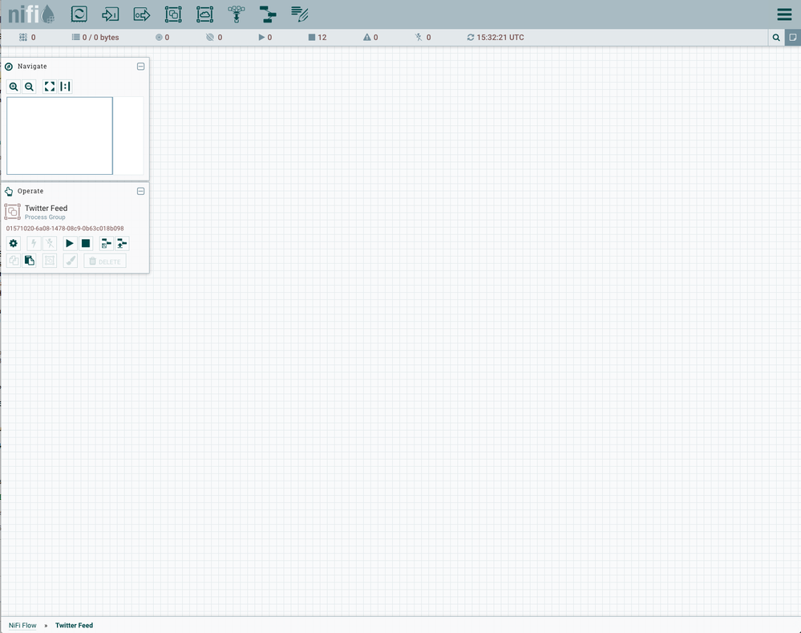Refresh the flow status timestamp
The width and height of the screenshot is (801, 633).
click(x=471, y=37)
